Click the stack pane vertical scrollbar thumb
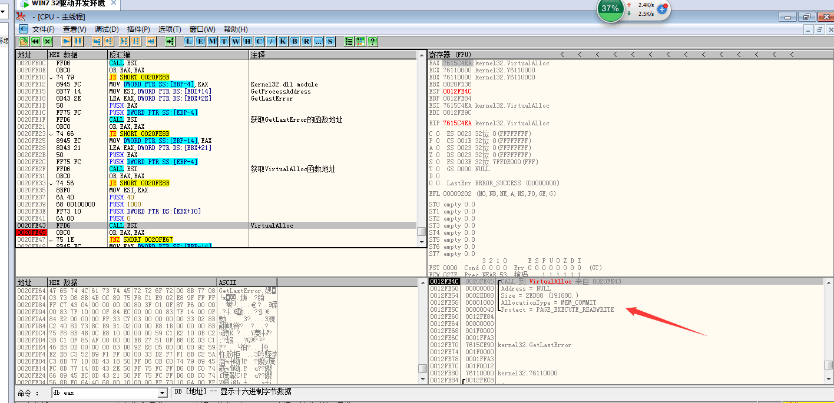Image resolution: width=834 pixels, height=403 pixels. click(828, 365)
